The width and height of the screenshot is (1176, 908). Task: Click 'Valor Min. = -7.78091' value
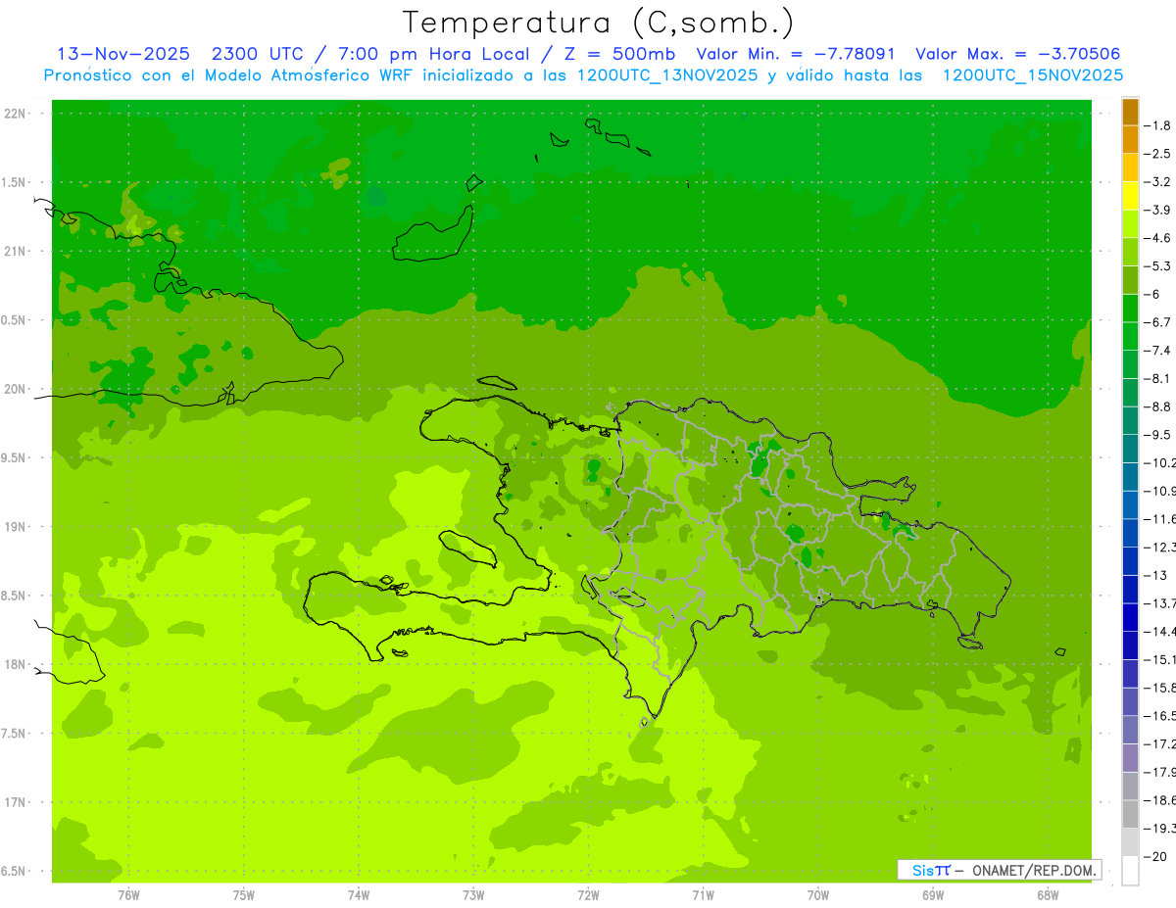[796, 54]
